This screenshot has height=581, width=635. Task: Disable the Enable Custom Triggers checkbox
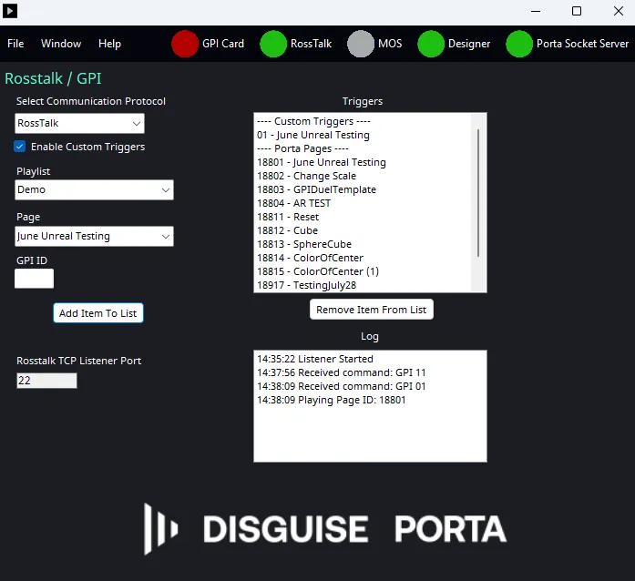point(19,147)
